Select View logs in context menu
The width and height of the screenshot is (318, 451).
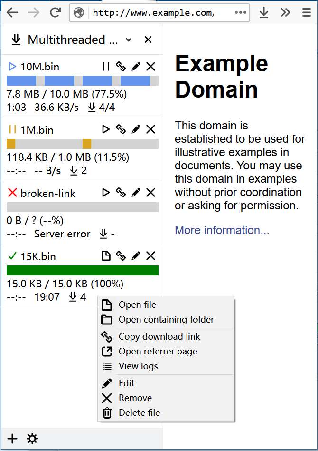(166, 366)
